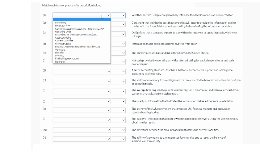This screenshot has height=160, width=260.
Task: Collapse the open term dropdown for row (a)
Action: click(x=82, y=15)
